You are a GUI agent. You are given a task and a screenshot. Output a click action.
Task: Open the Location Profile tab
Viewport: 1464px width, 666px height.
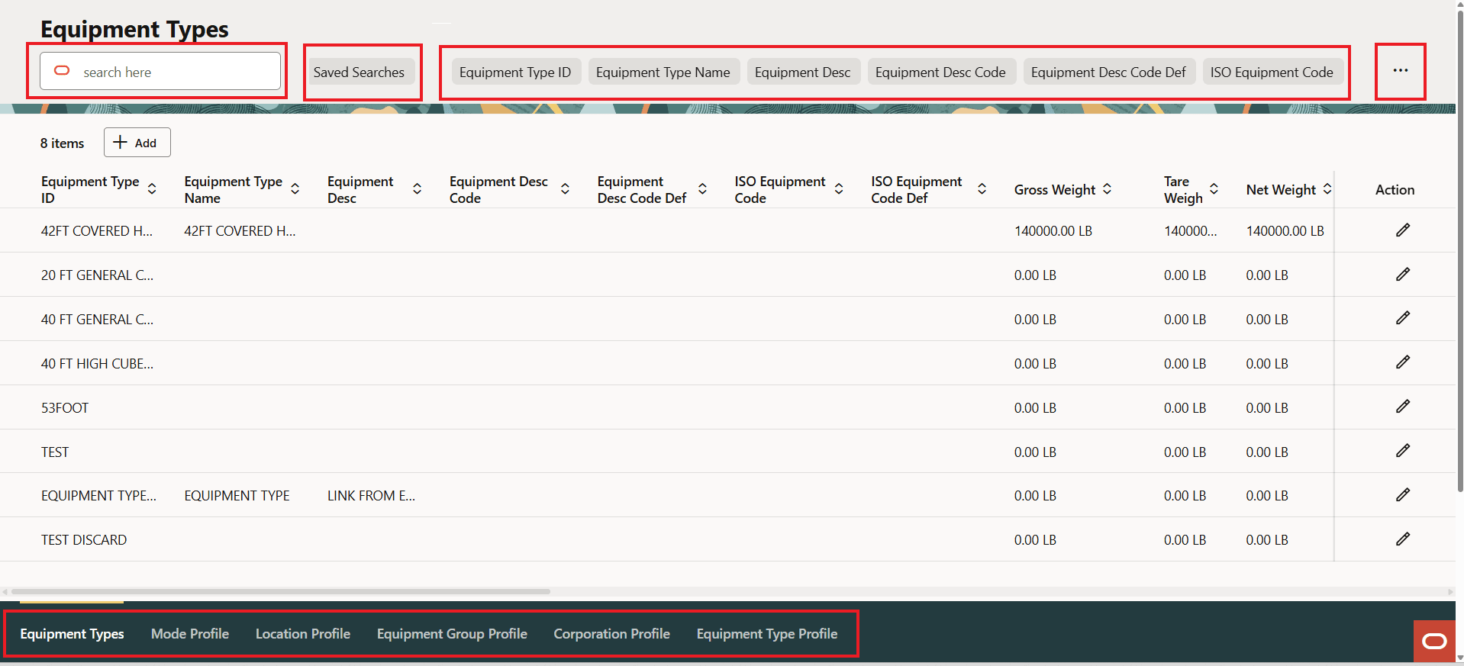point(303,634)
